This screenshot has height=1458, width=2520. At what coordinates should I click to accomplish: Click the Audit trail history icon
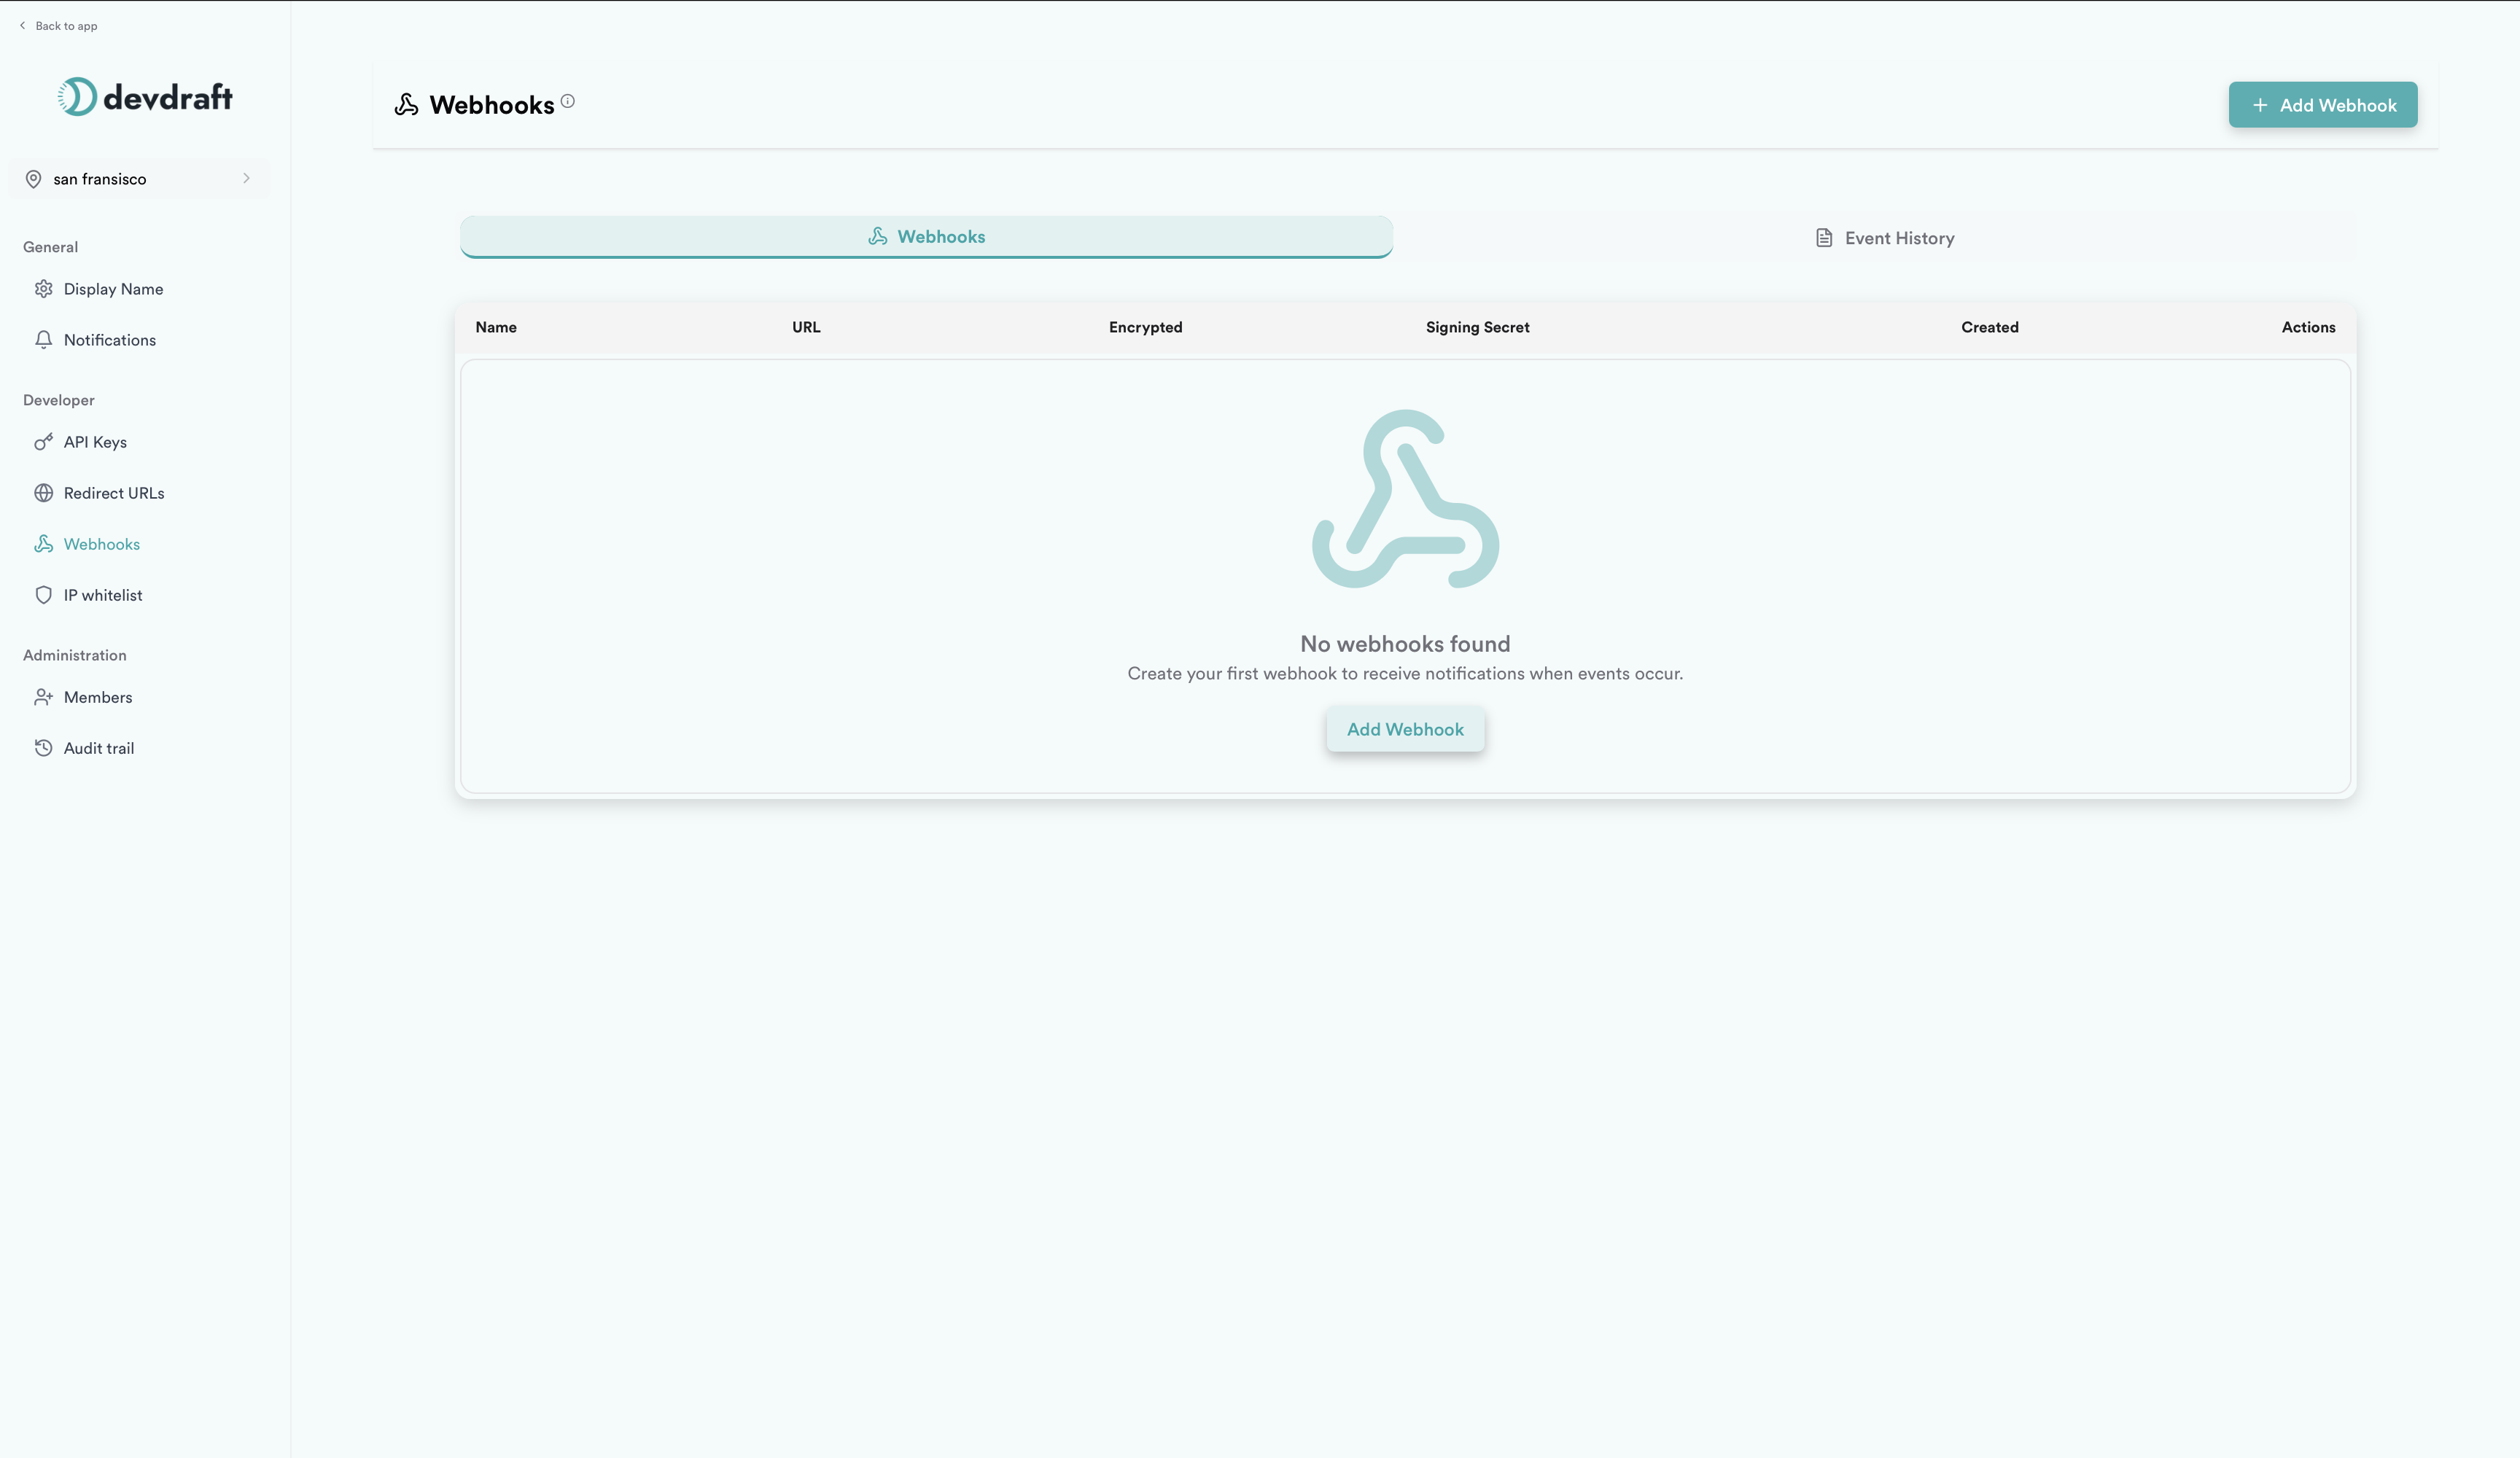point(43,748)
